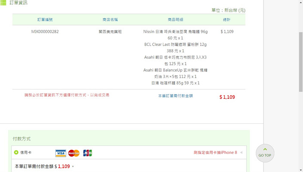Screen dimensions: 303x172
Task: Click order number MIK000000282
Action: 45,32
